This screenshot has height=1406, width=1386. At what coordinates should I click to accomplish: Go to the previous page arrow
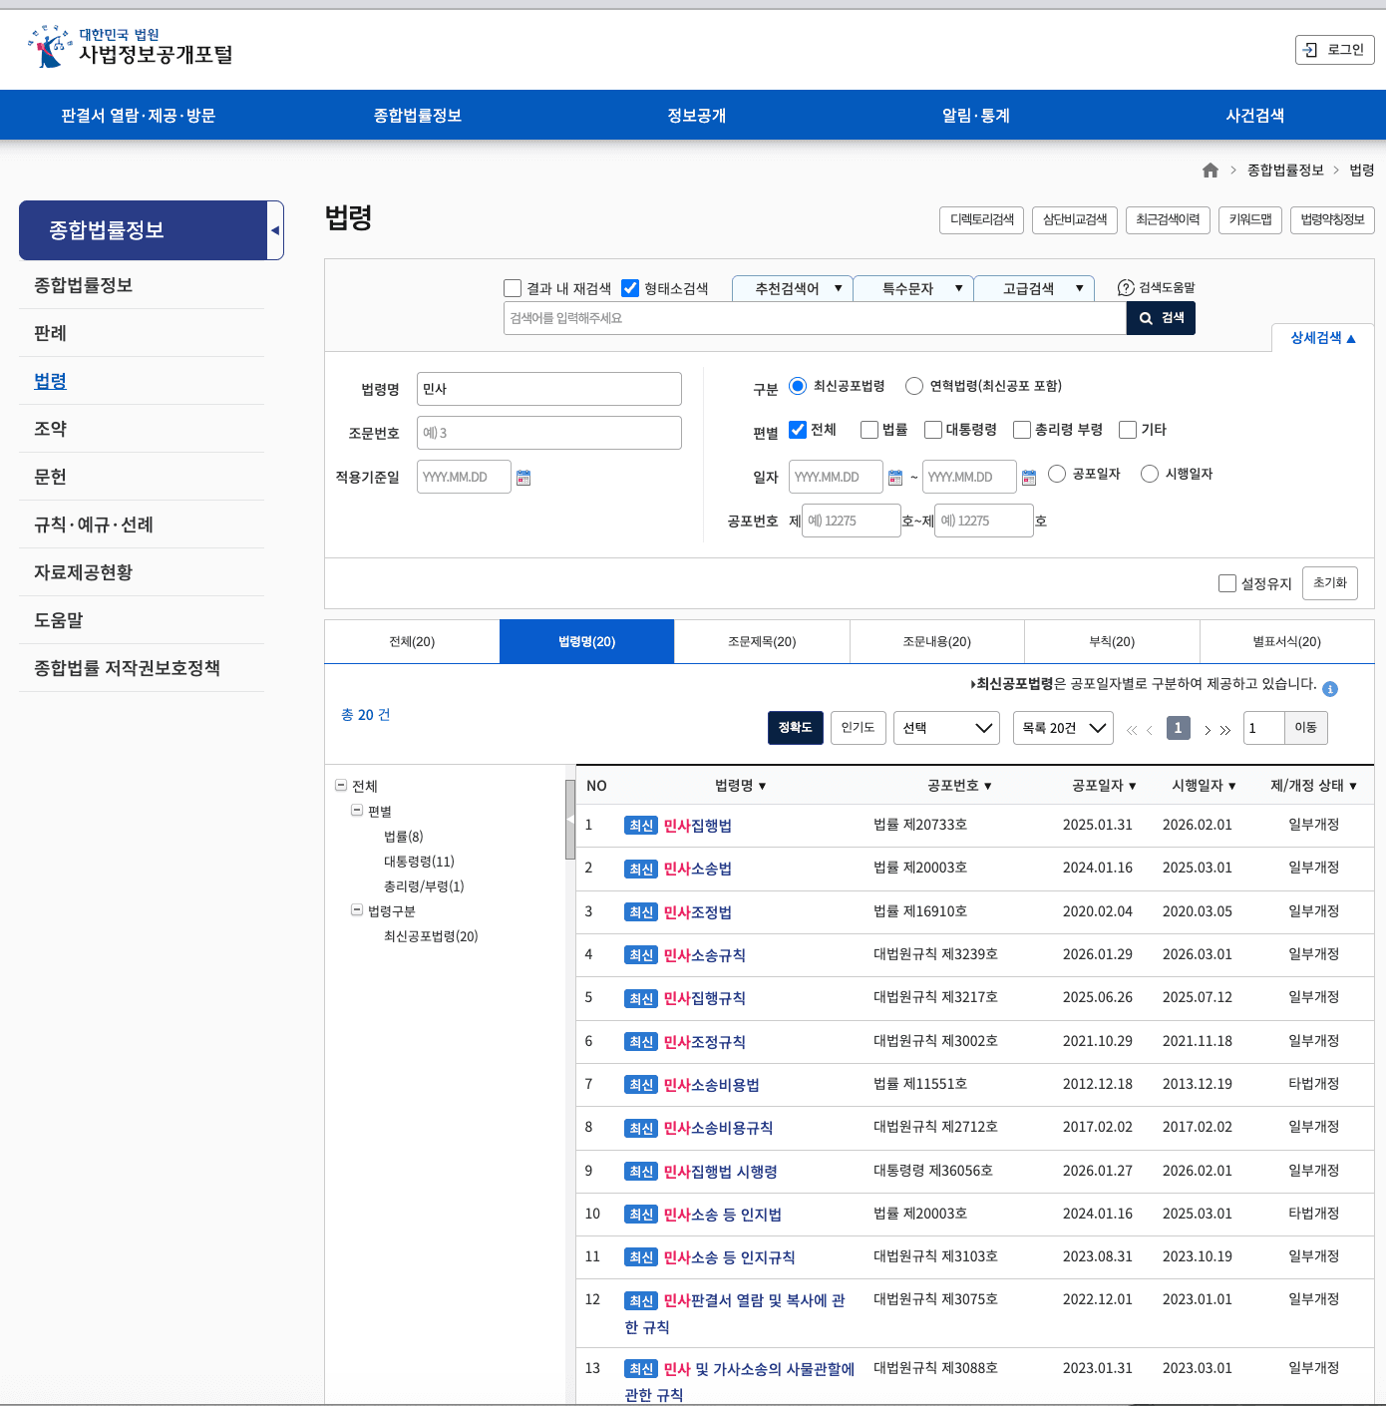click(1150, 730)
